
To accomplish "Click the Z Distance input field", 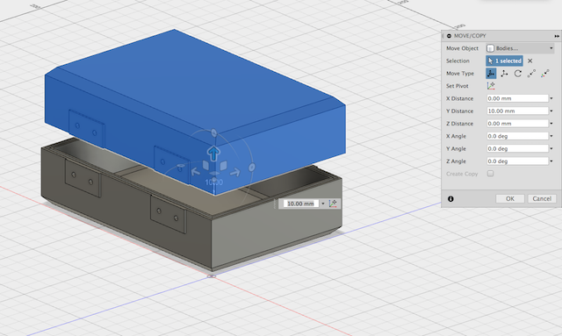I will click(517, 124).
